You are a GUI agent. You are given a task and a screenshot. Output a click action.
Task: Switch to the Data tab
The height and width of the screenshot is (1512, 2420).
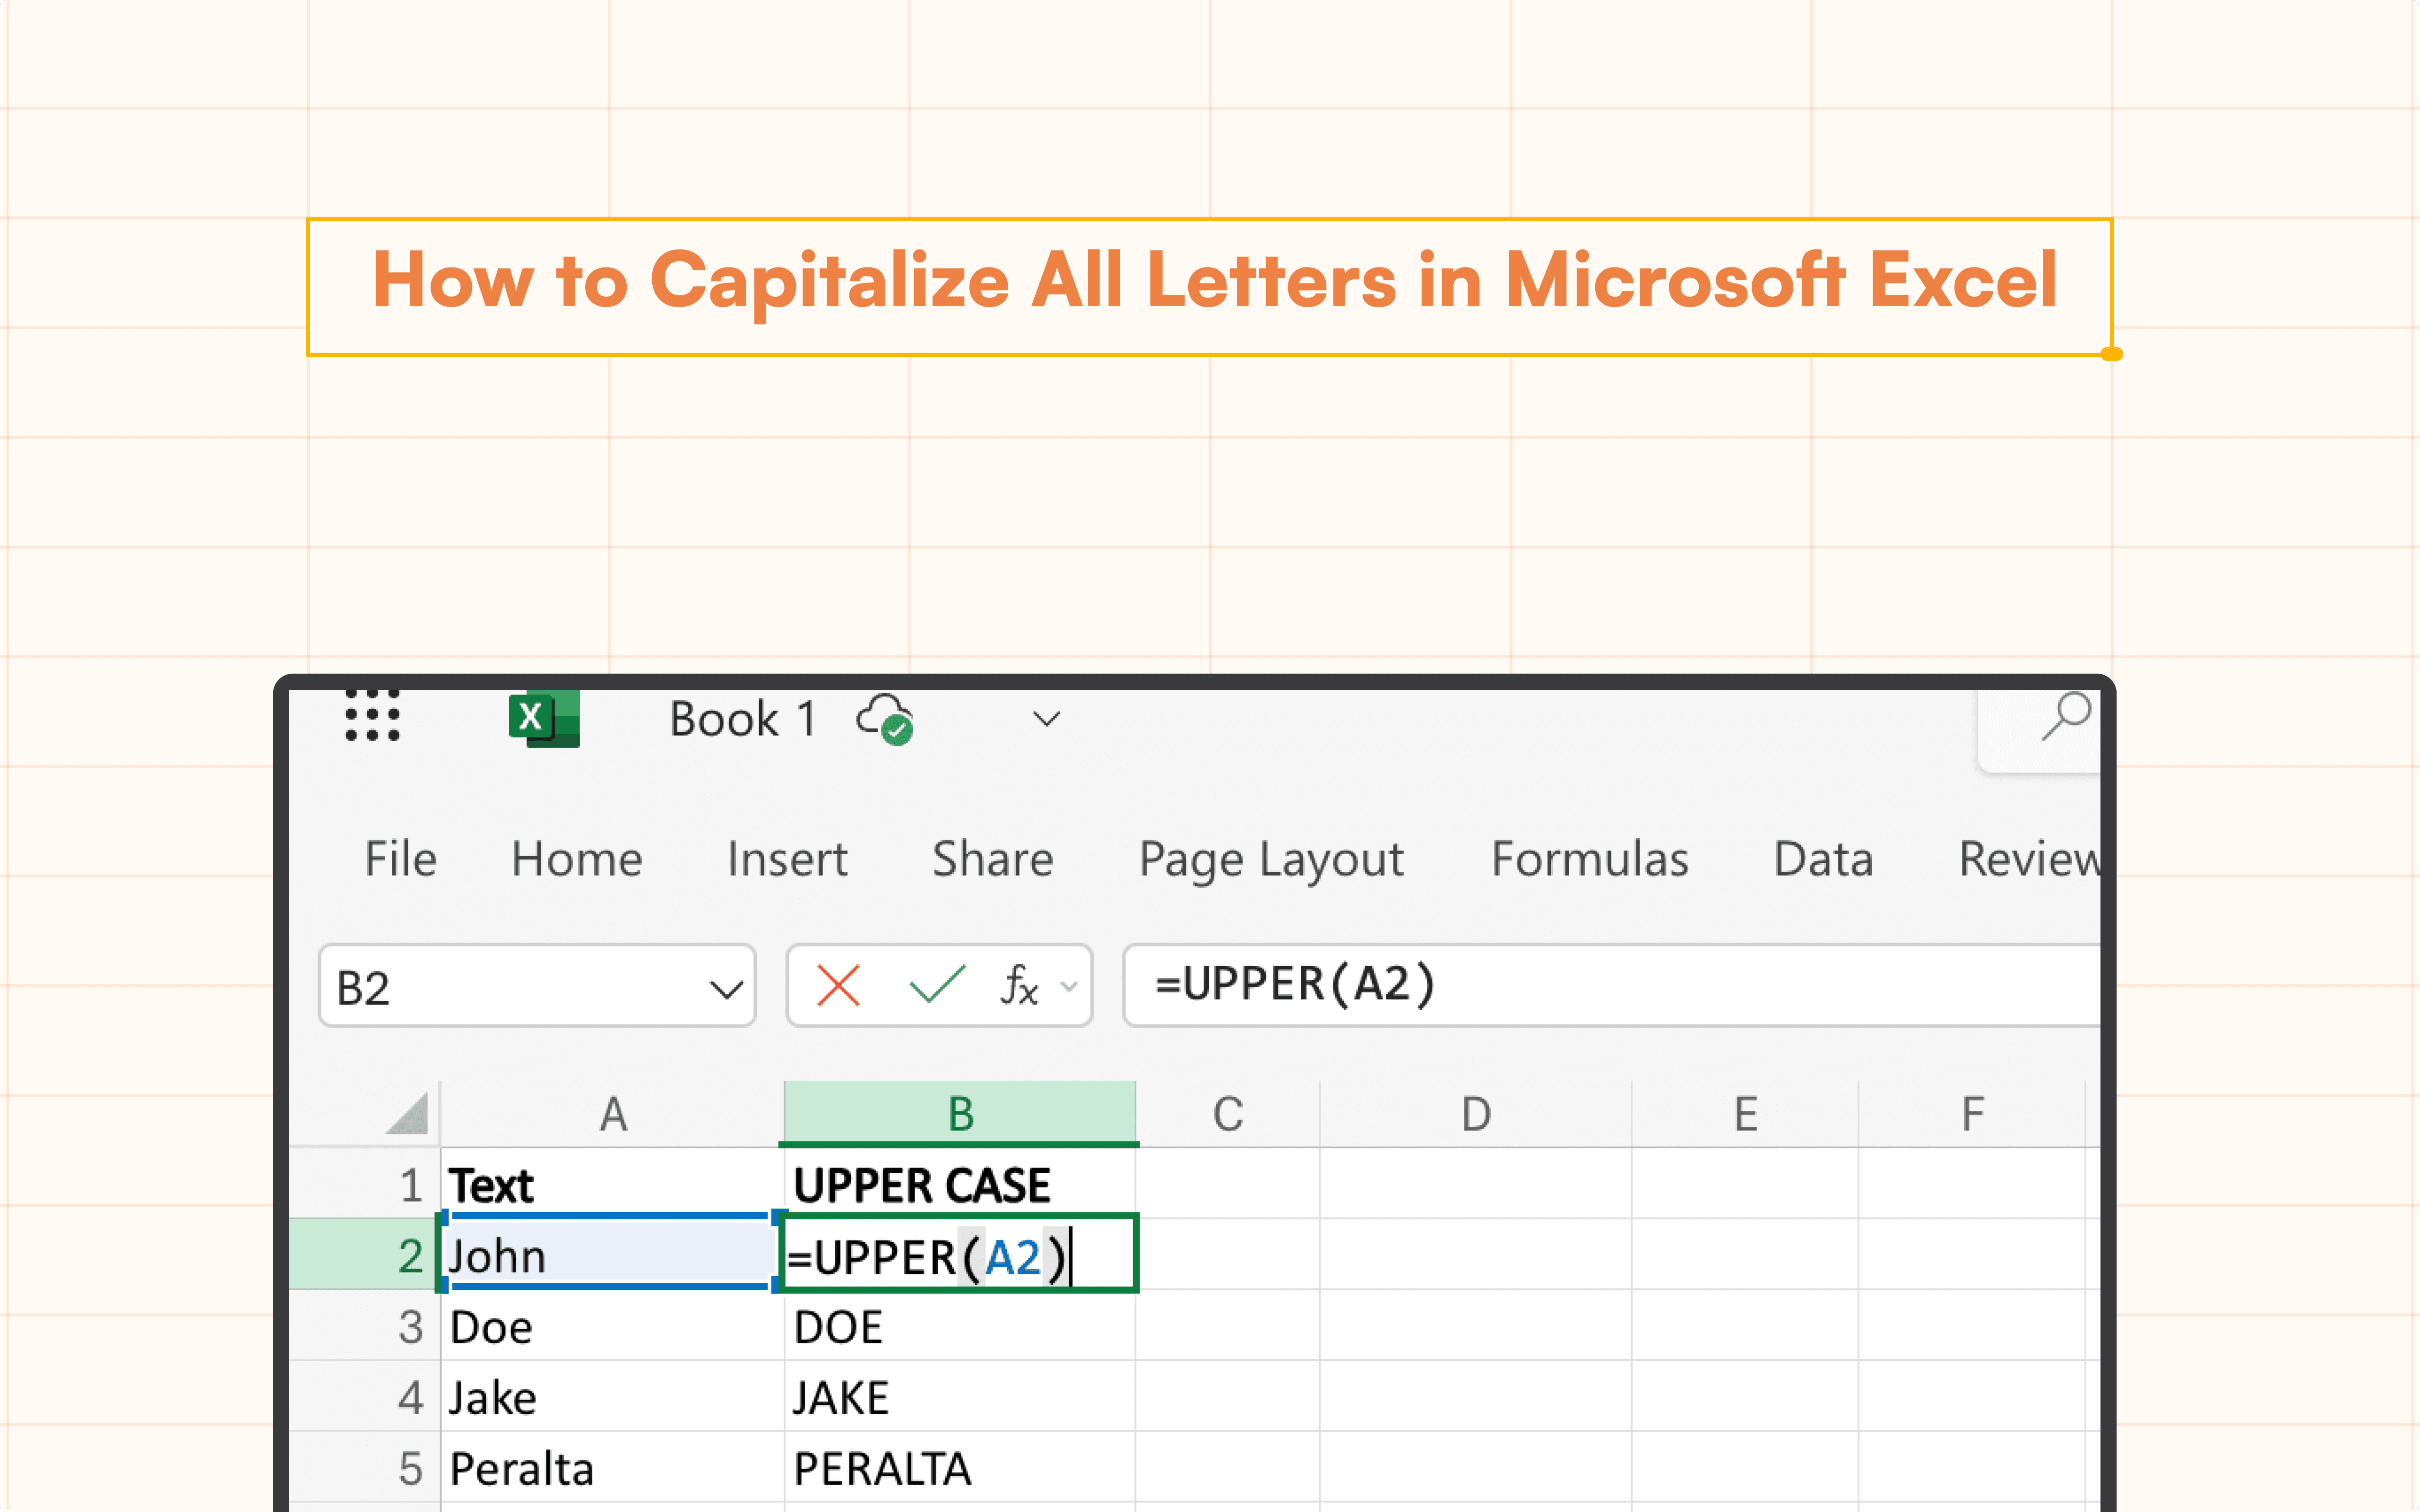pos(1823,859)
